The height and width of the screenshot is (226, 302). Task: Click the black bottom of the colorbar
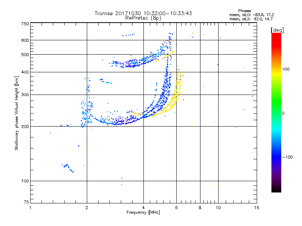click(276, 189)
